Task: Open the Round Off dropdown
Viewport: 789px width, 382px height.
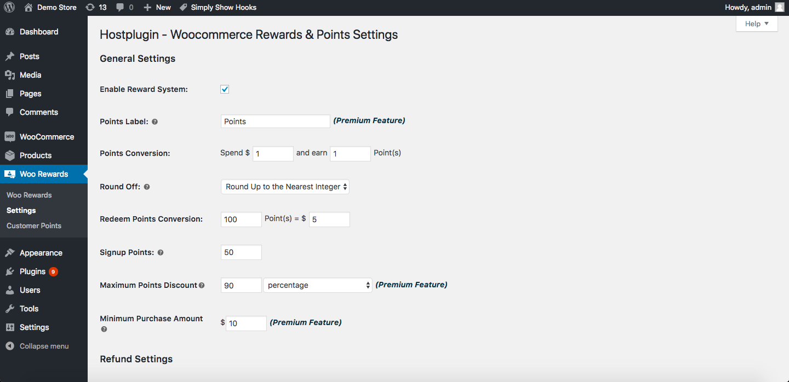Action: click(x=285, y=187)
